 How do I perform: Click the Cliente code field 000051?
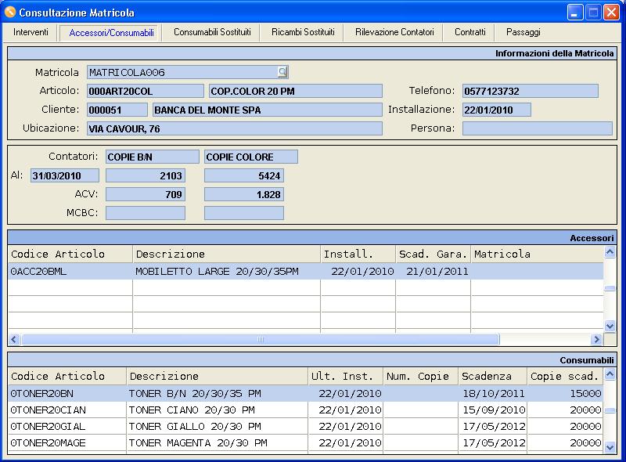coord(117,110)
